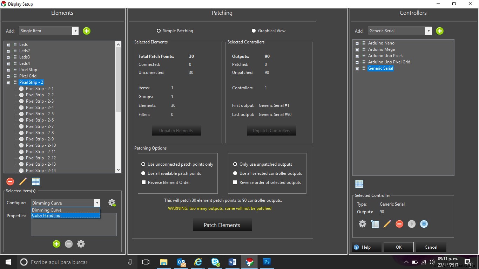The width and height of the screenshot is (479, 269).
Task: Switch to Graphical View patching mode
Action: click(x=254, y=30)
